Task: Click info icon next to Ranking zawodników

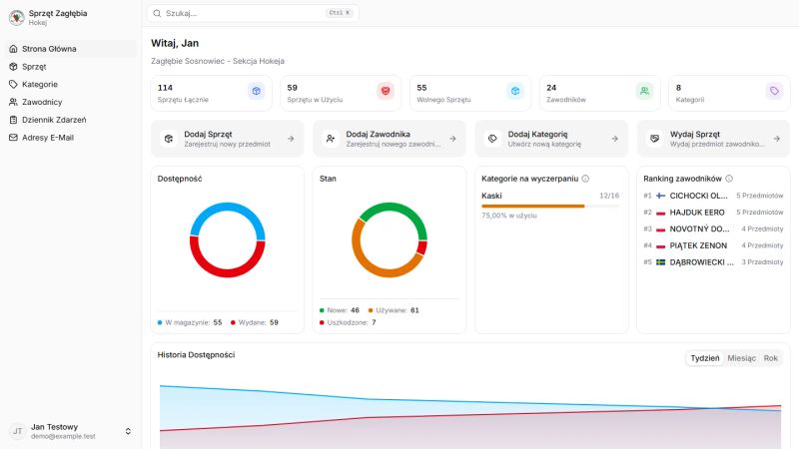Action: tap(729, 179)
